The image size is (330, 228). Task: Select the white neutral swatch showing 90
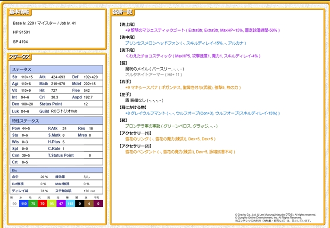tap(15, 204)
